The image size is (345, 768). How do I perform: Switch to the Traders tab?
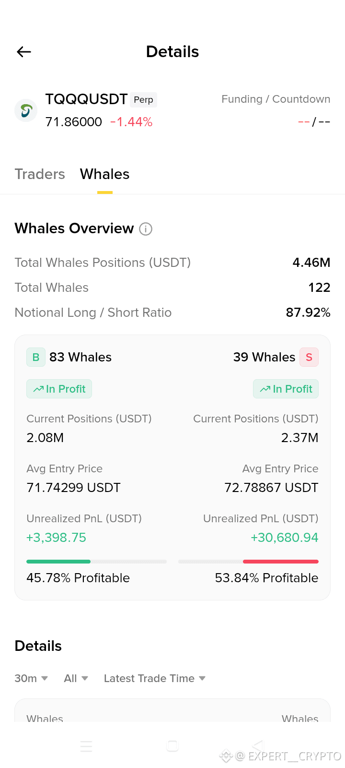40,174
